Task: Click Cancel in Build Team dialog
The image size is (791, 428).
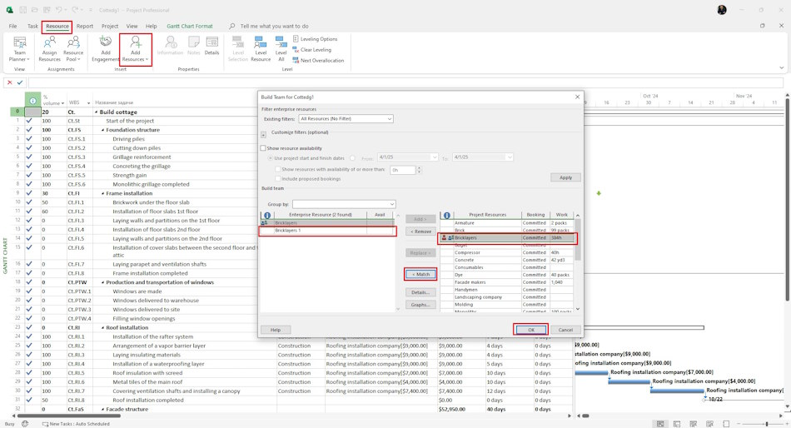Action: coord(565,330)
